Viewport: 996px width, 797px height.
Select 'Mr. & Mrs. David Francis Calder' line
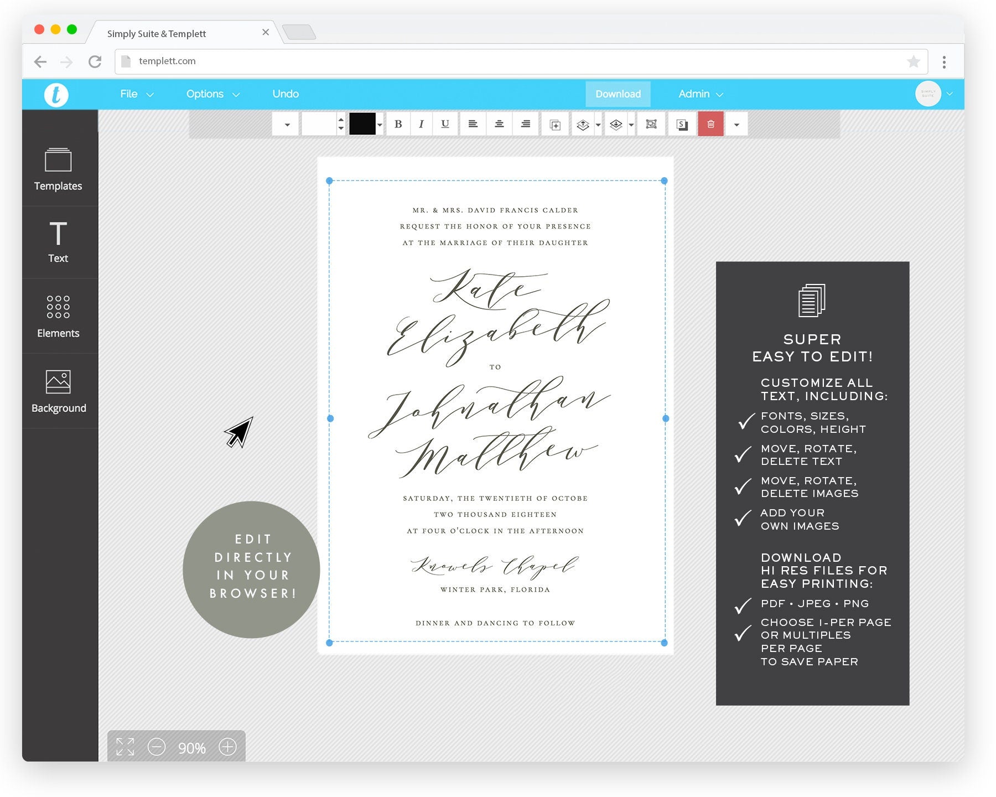click(x=495, y=210)
